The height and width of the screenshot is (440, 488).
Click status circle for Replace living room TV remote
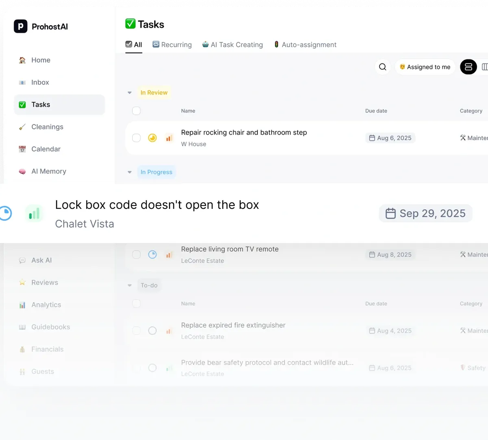click(x=152, y=255)
